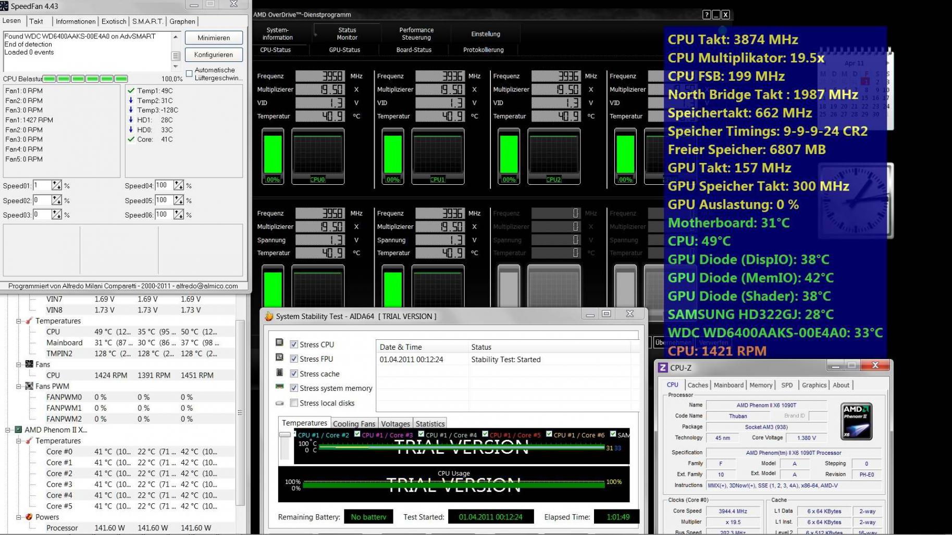
Task: Open the Graphen tab in SpeedFan
Action: point(182,21)
